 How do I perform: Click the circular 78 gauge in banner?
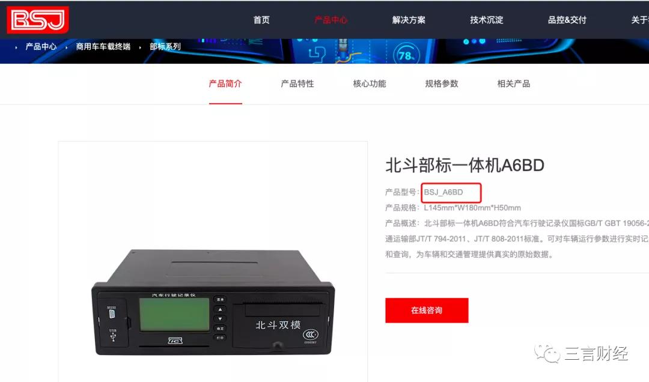[407, 55]
